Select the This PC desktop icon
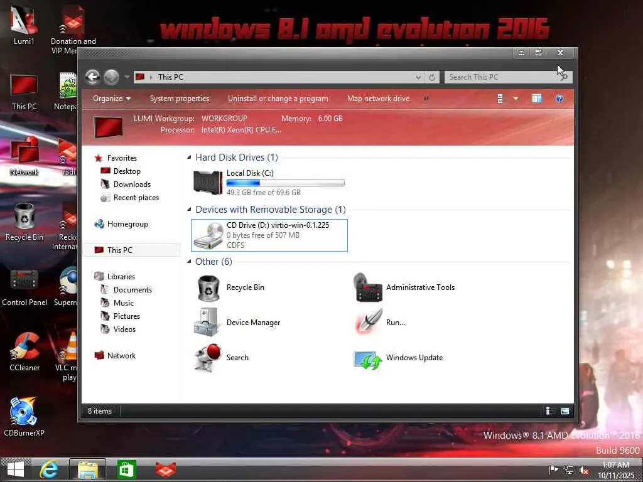 point(24,92)
